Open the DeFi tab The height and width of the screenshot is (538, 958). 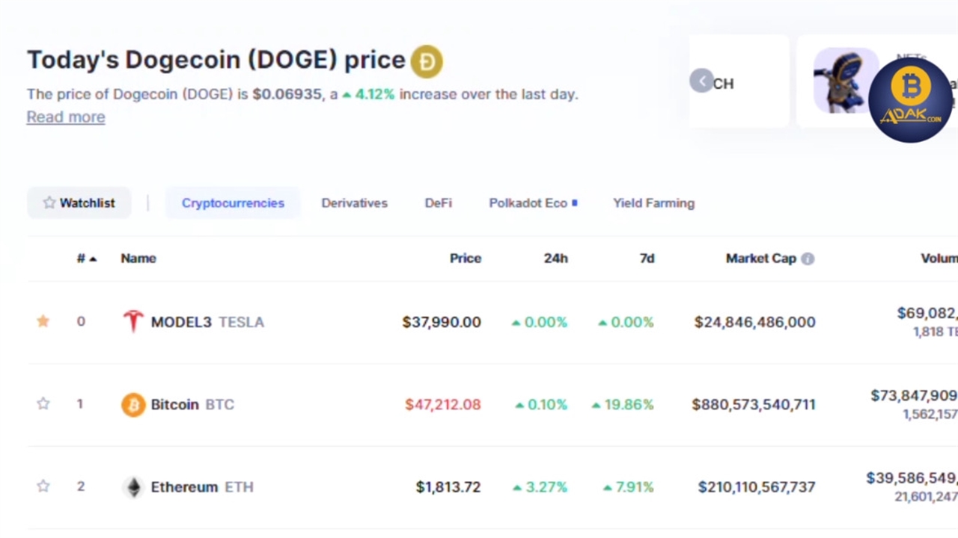[x=438, y=203]
